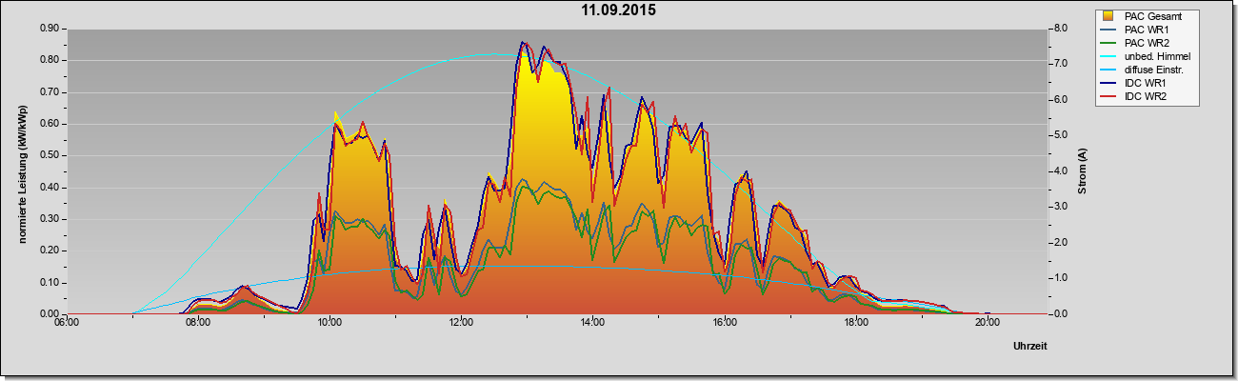Click the 14:00 time axis label
The height and width of the screenshot is (381, 1238).
pyautogui.click(x=592, y=322)
